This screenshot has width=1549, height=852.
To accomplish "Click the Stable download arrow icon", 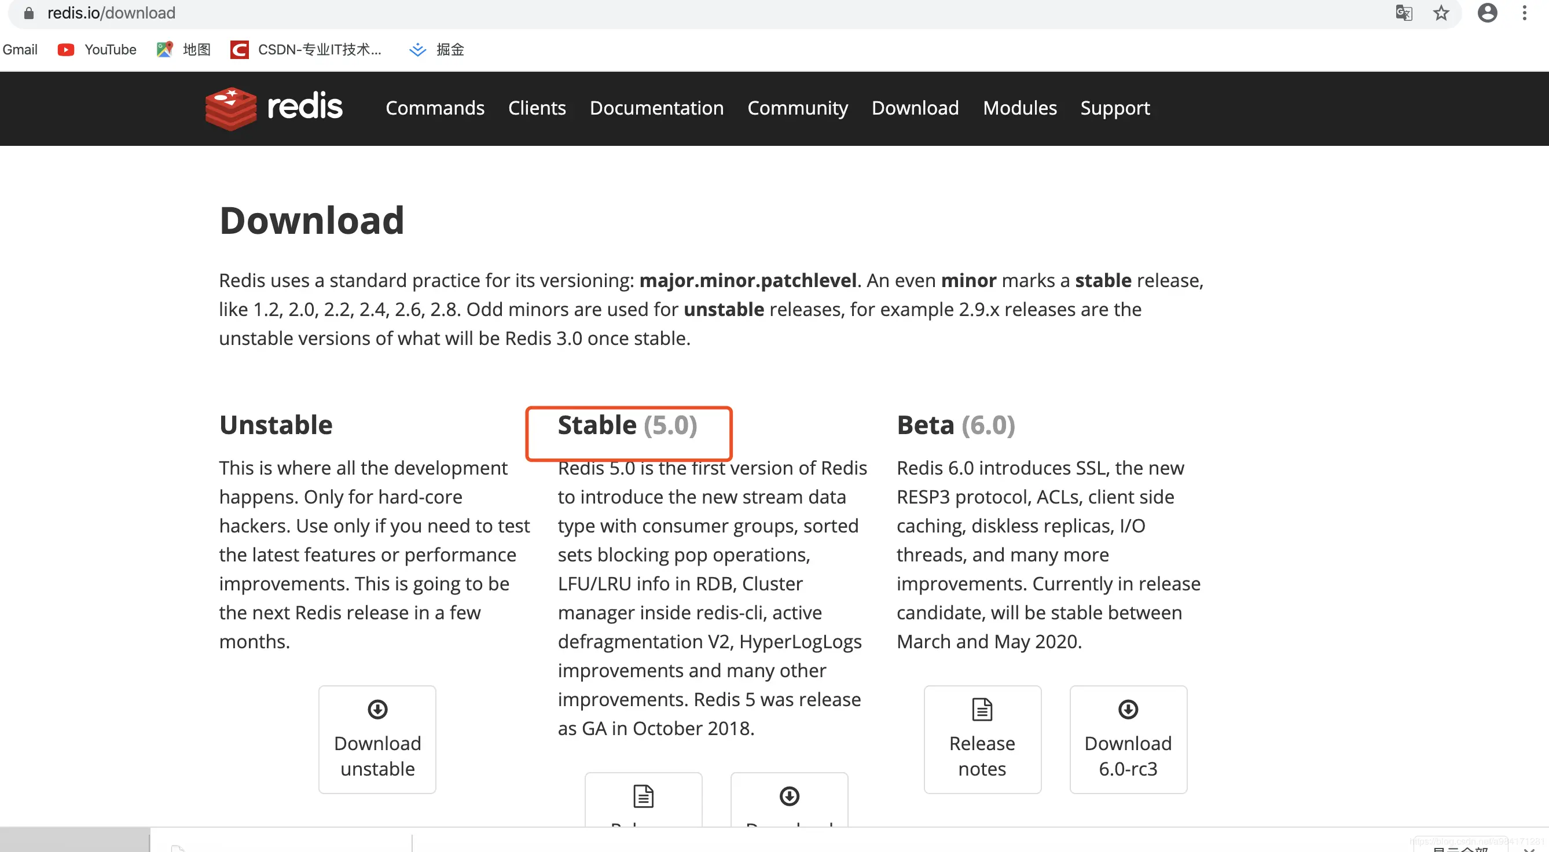I will pyautogui.click(x=789, y=796).
